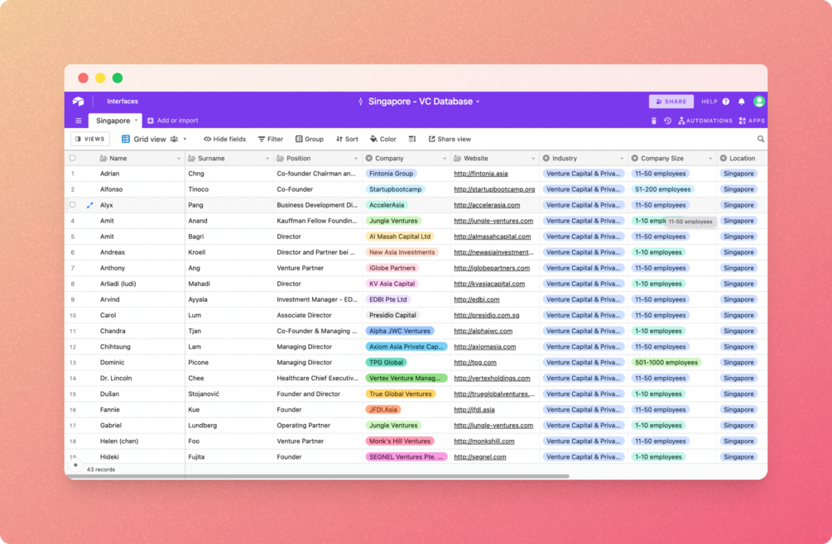The width and height of the screenshot is (832, 544).
Task: Open link http://accelerasia.com
Action: point(487,205)
